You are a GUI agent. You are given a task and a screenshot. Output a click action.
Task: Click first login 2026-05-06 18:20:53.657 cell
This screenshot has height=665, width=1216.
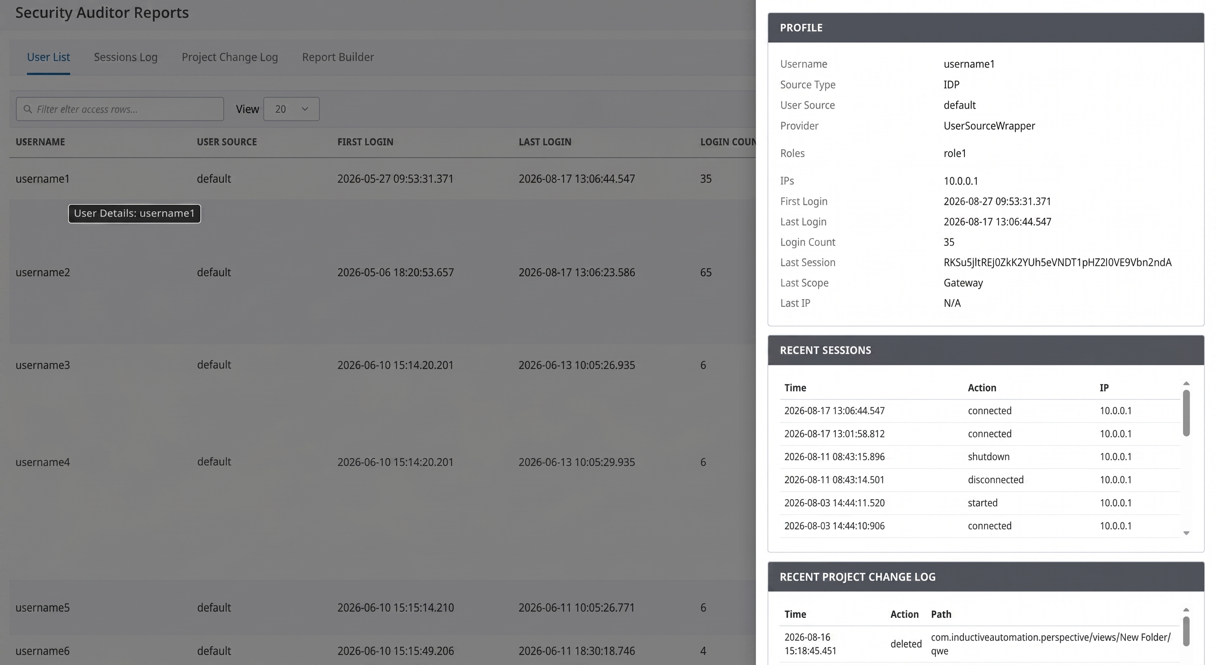pos(395,272)
